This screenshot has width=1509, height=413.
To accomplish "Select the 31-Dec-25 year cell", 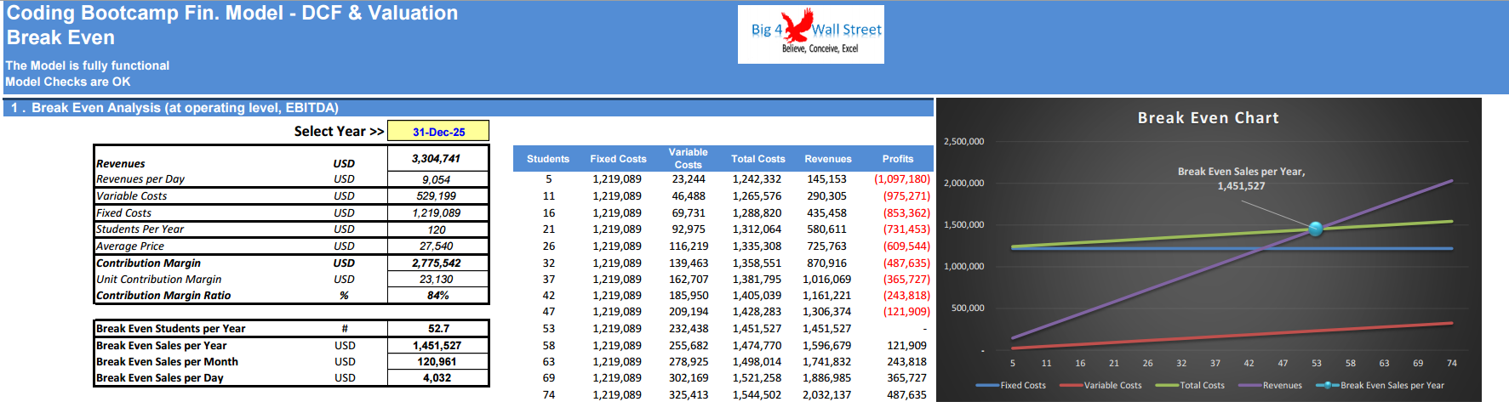I will [x=438, y=132].
